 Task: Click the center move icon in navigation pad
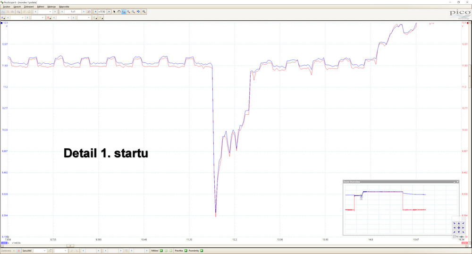point(459,228)
